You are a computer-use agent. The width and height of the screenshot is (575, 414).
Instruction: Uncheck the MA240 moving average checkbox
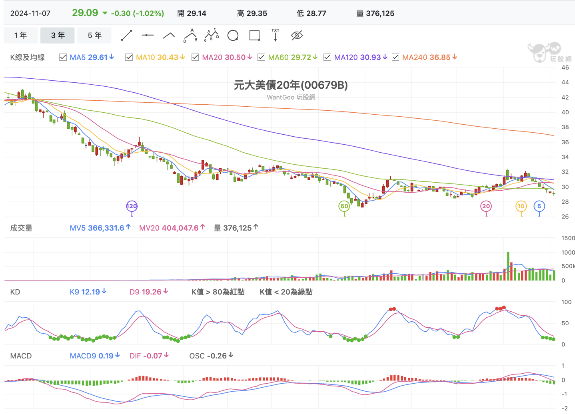(x=395, y=57)
